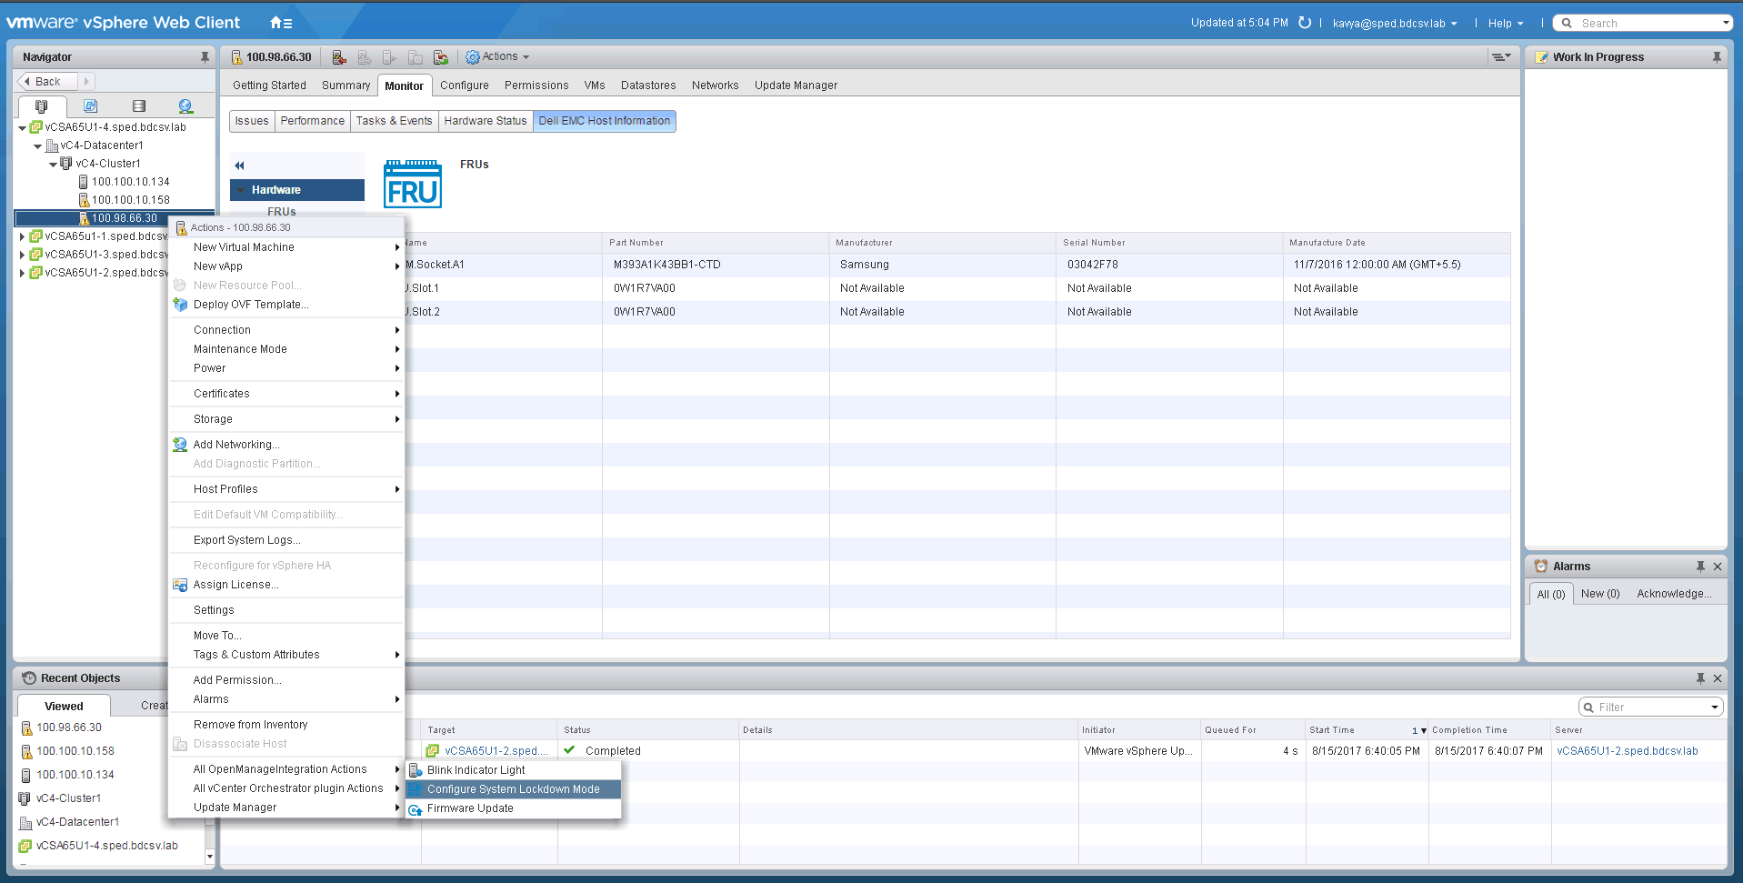Choose Remove from Inventory menu item
This screenshot has width=1743, height=883.
(286, 725)
